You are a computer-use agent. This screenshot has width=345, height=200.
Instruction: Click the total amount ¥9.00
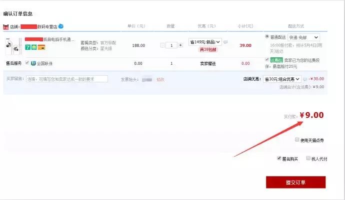click(x=311, y=115)
